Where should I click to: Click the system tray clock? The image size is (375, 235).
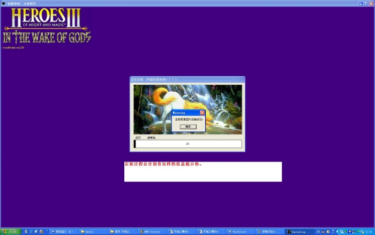click(369, 232)
